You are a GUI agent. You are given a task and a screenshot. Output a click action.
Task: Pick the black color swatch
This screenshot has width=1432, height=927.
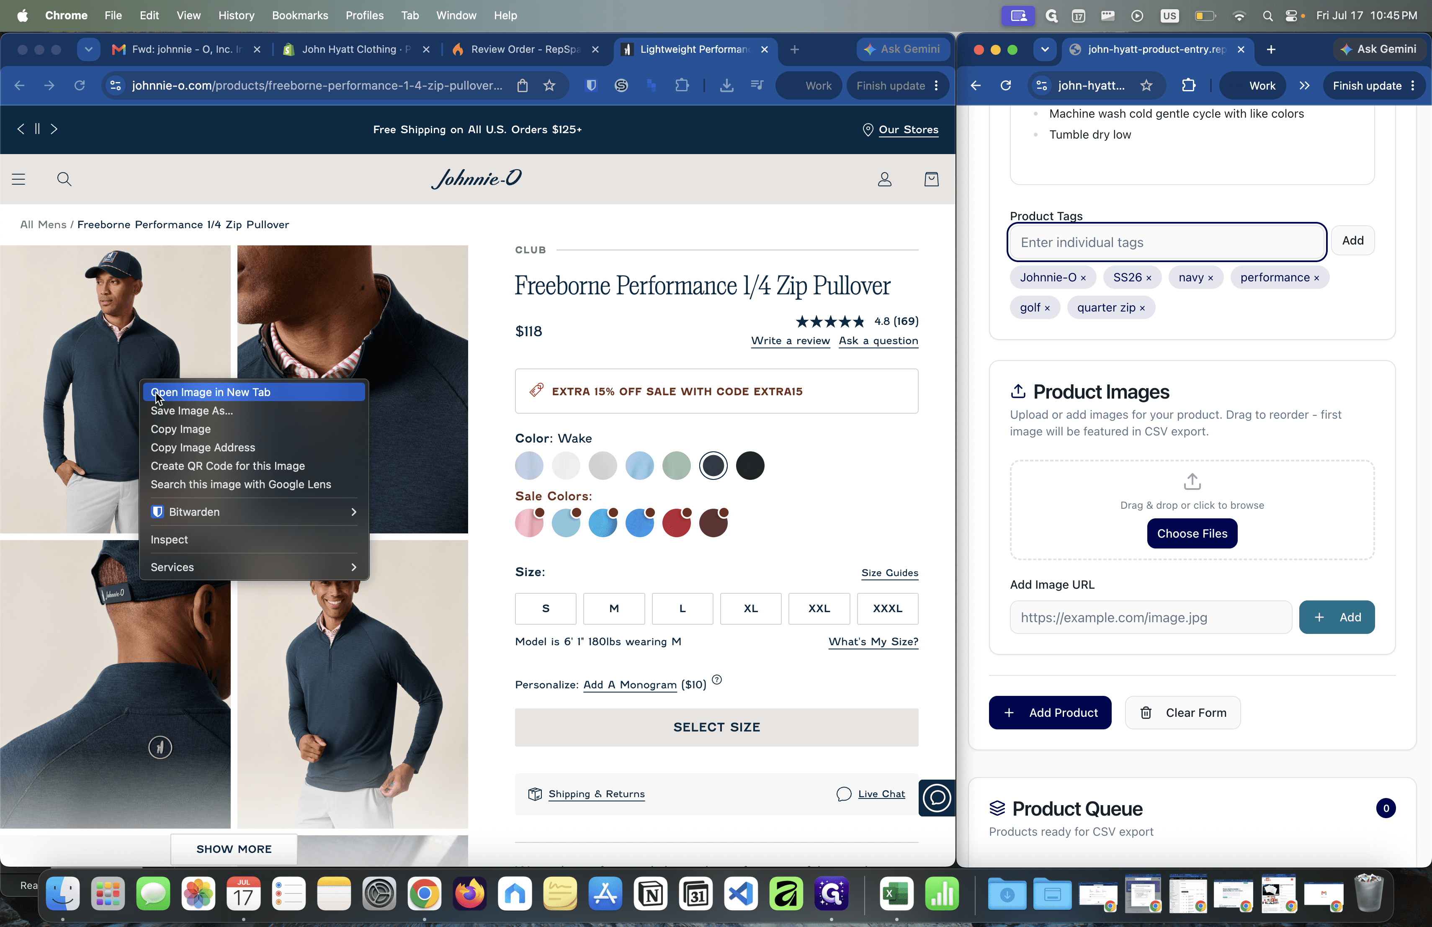pos(749,466)
